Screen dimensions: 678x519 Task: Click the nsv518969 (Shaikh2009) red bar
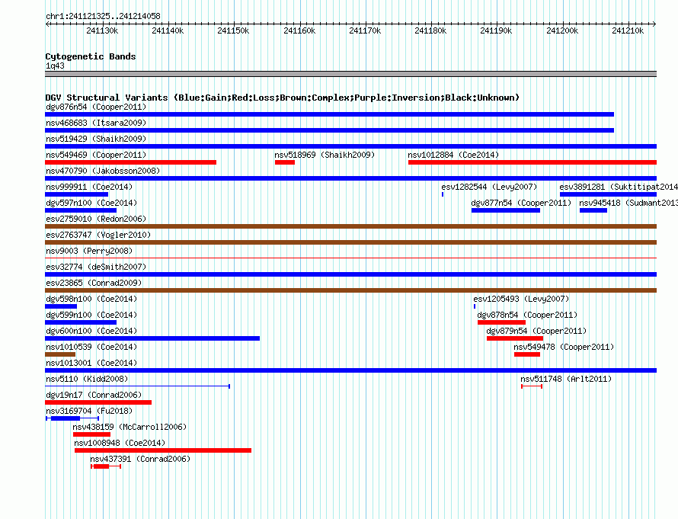click(x=284, y=162)
